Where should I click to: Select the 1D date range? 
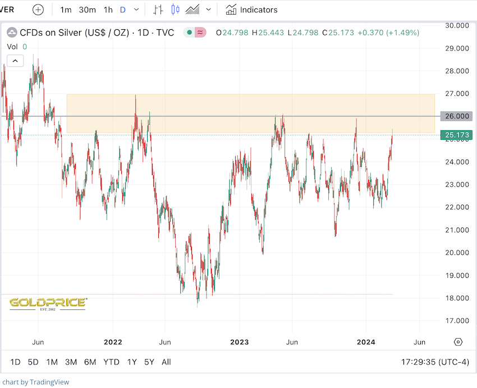point(15,362)
